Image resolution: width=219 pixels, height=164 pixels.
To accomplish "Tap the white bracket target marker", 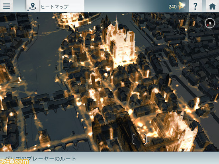I will pos(139,139).
